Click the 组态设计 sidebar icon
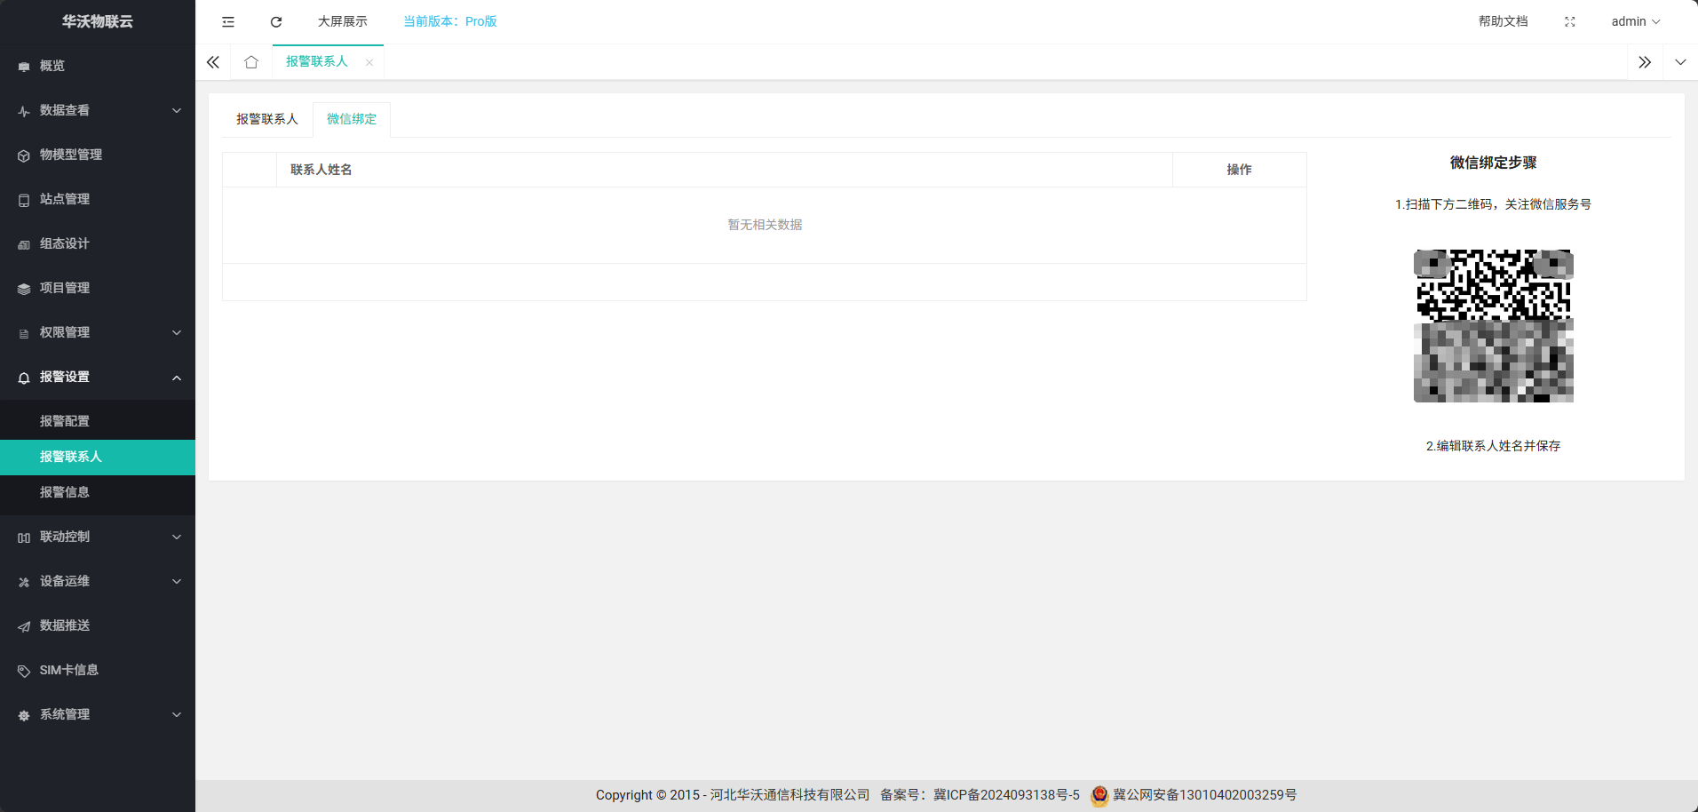This screenshot has width=1698, height=812. [x=24, y=244]
